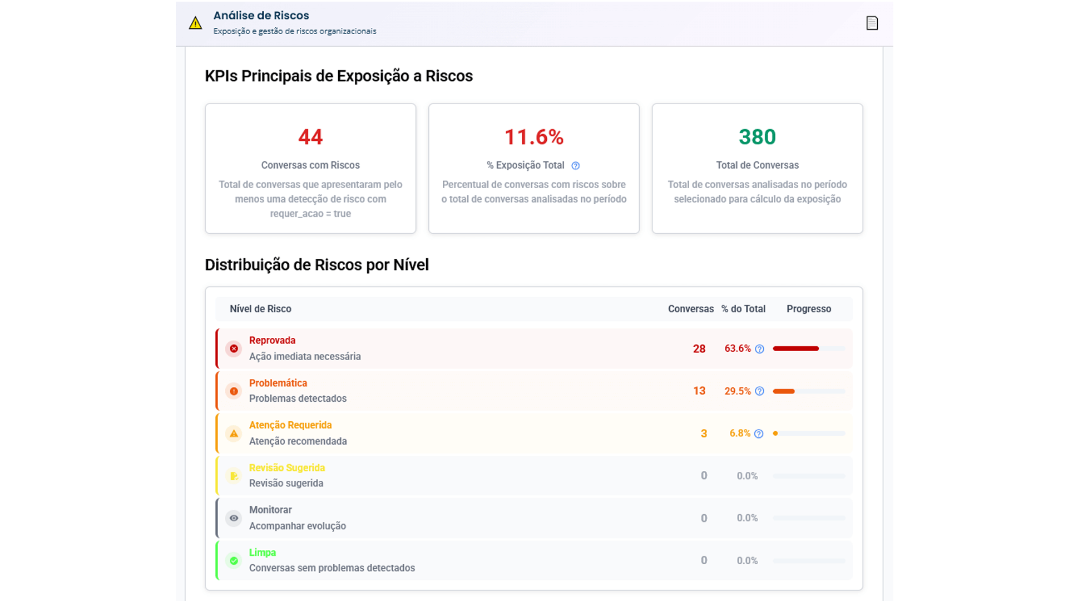Click the % do Total column header

[x=743, y=309]
